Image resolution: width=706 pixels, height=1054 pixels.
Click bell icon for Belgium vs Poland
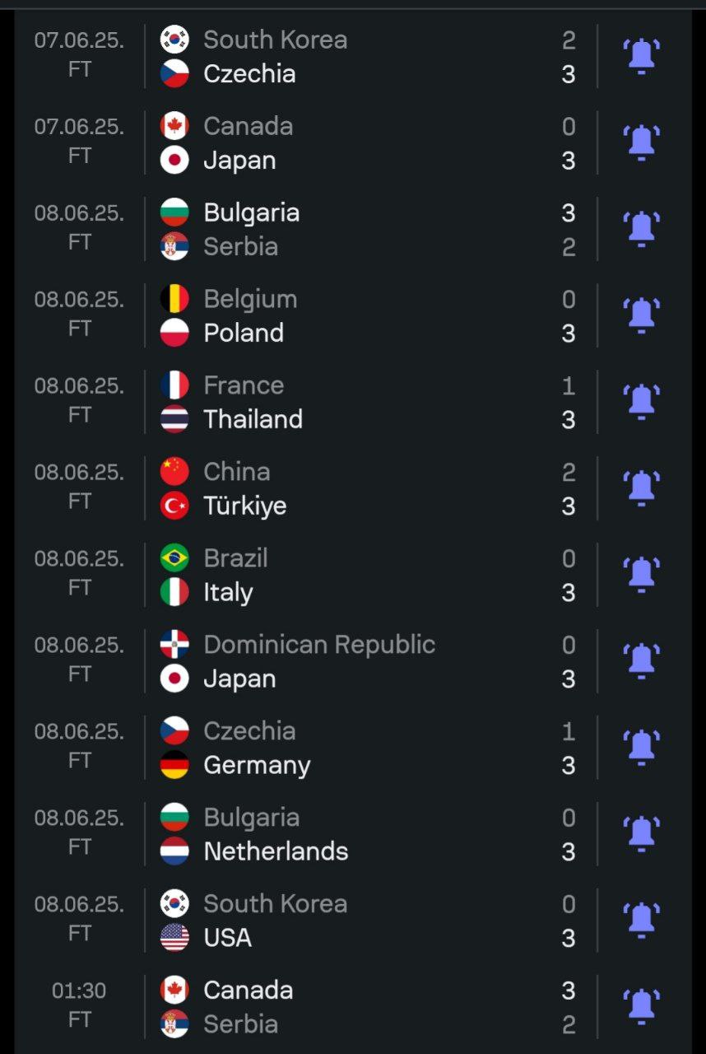point(641,315)
